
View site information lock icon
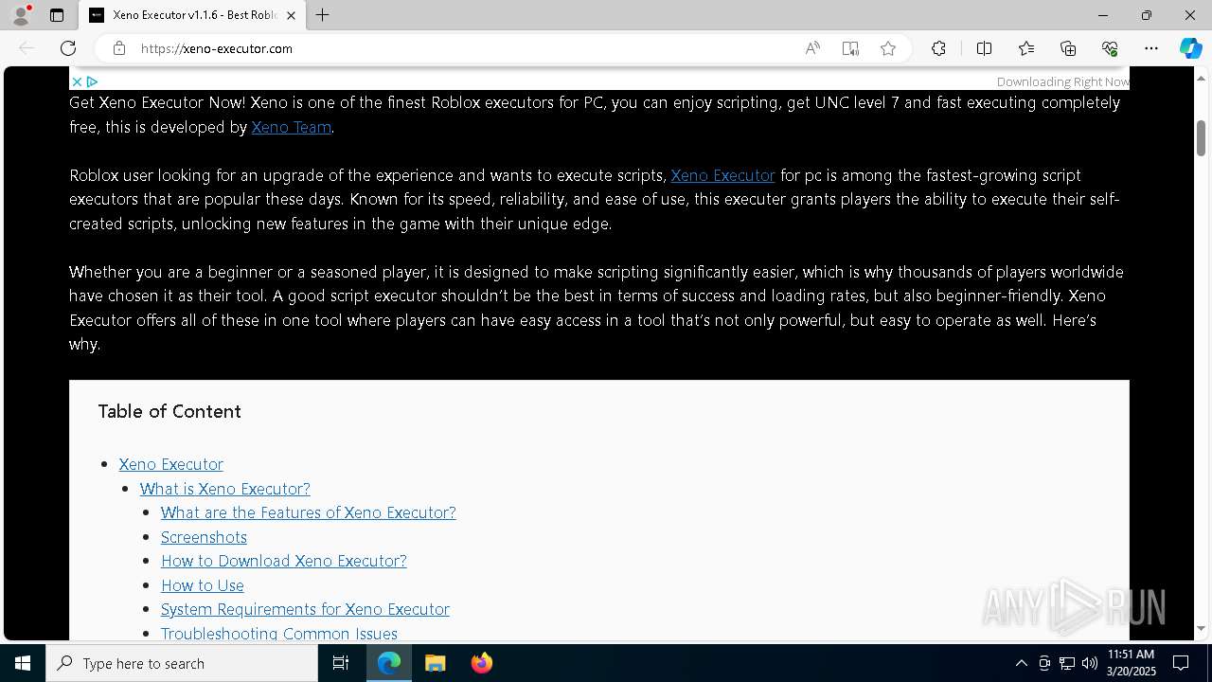[x=119, y=48]
